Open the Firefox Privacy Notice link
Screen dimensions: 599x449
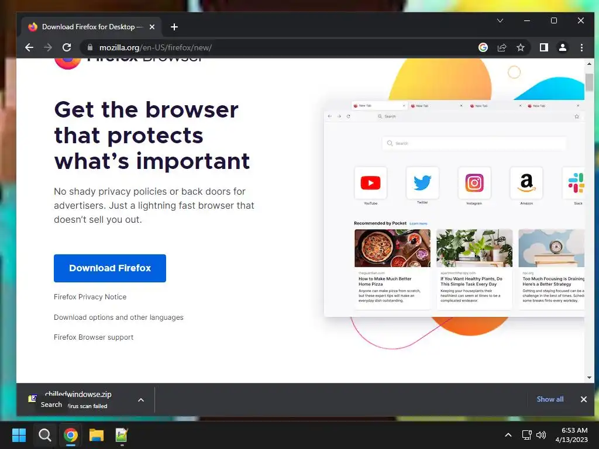pos(90,296)
